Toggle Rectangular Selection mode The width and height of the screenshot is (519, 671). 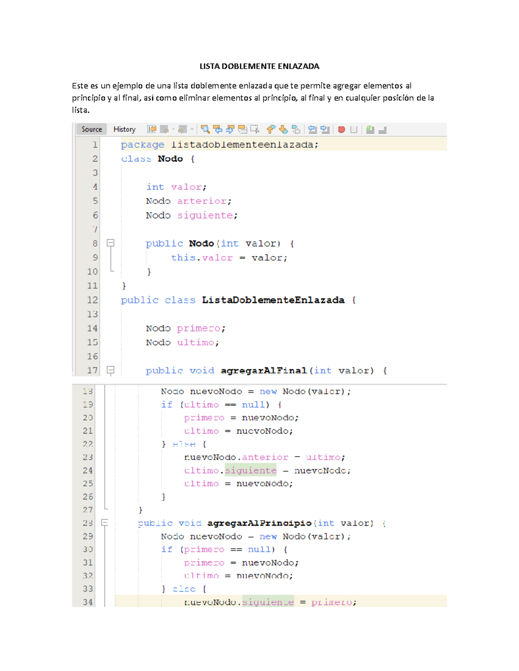coord(255,129)
